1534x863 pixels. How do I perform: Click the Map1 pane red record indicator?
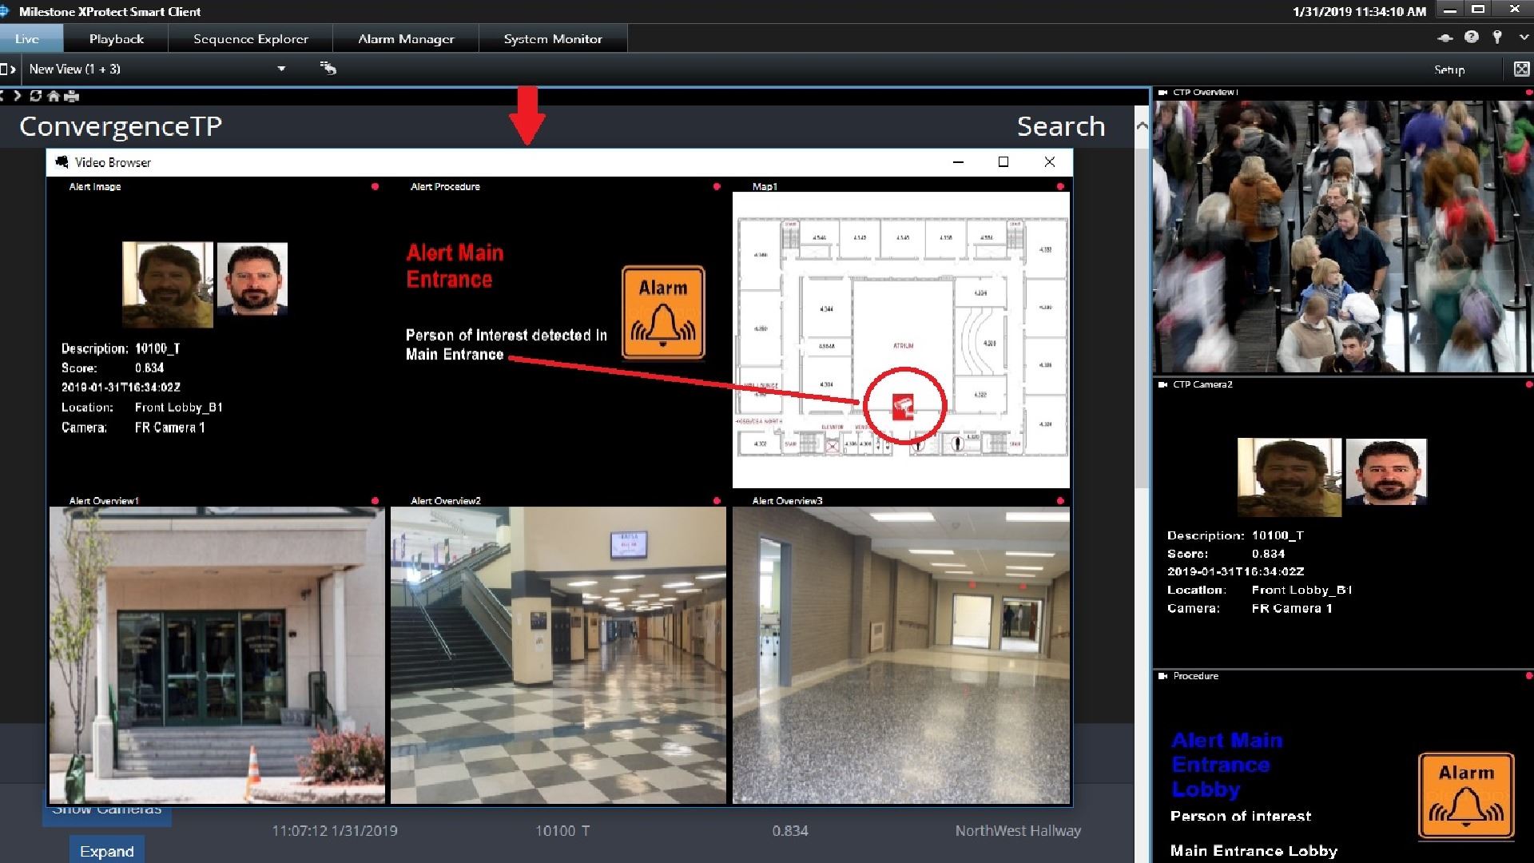tap(1060, 186)
